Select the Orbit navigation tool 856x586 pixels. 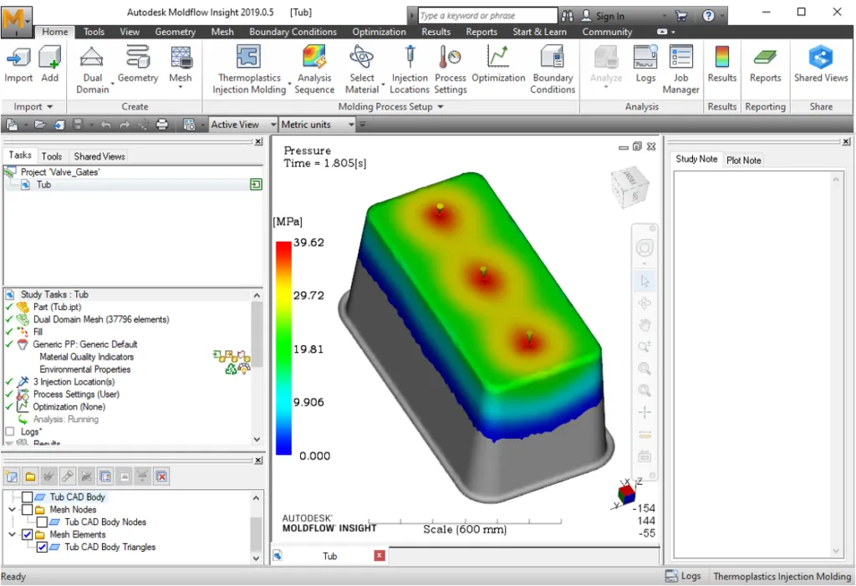coord(645,303)
